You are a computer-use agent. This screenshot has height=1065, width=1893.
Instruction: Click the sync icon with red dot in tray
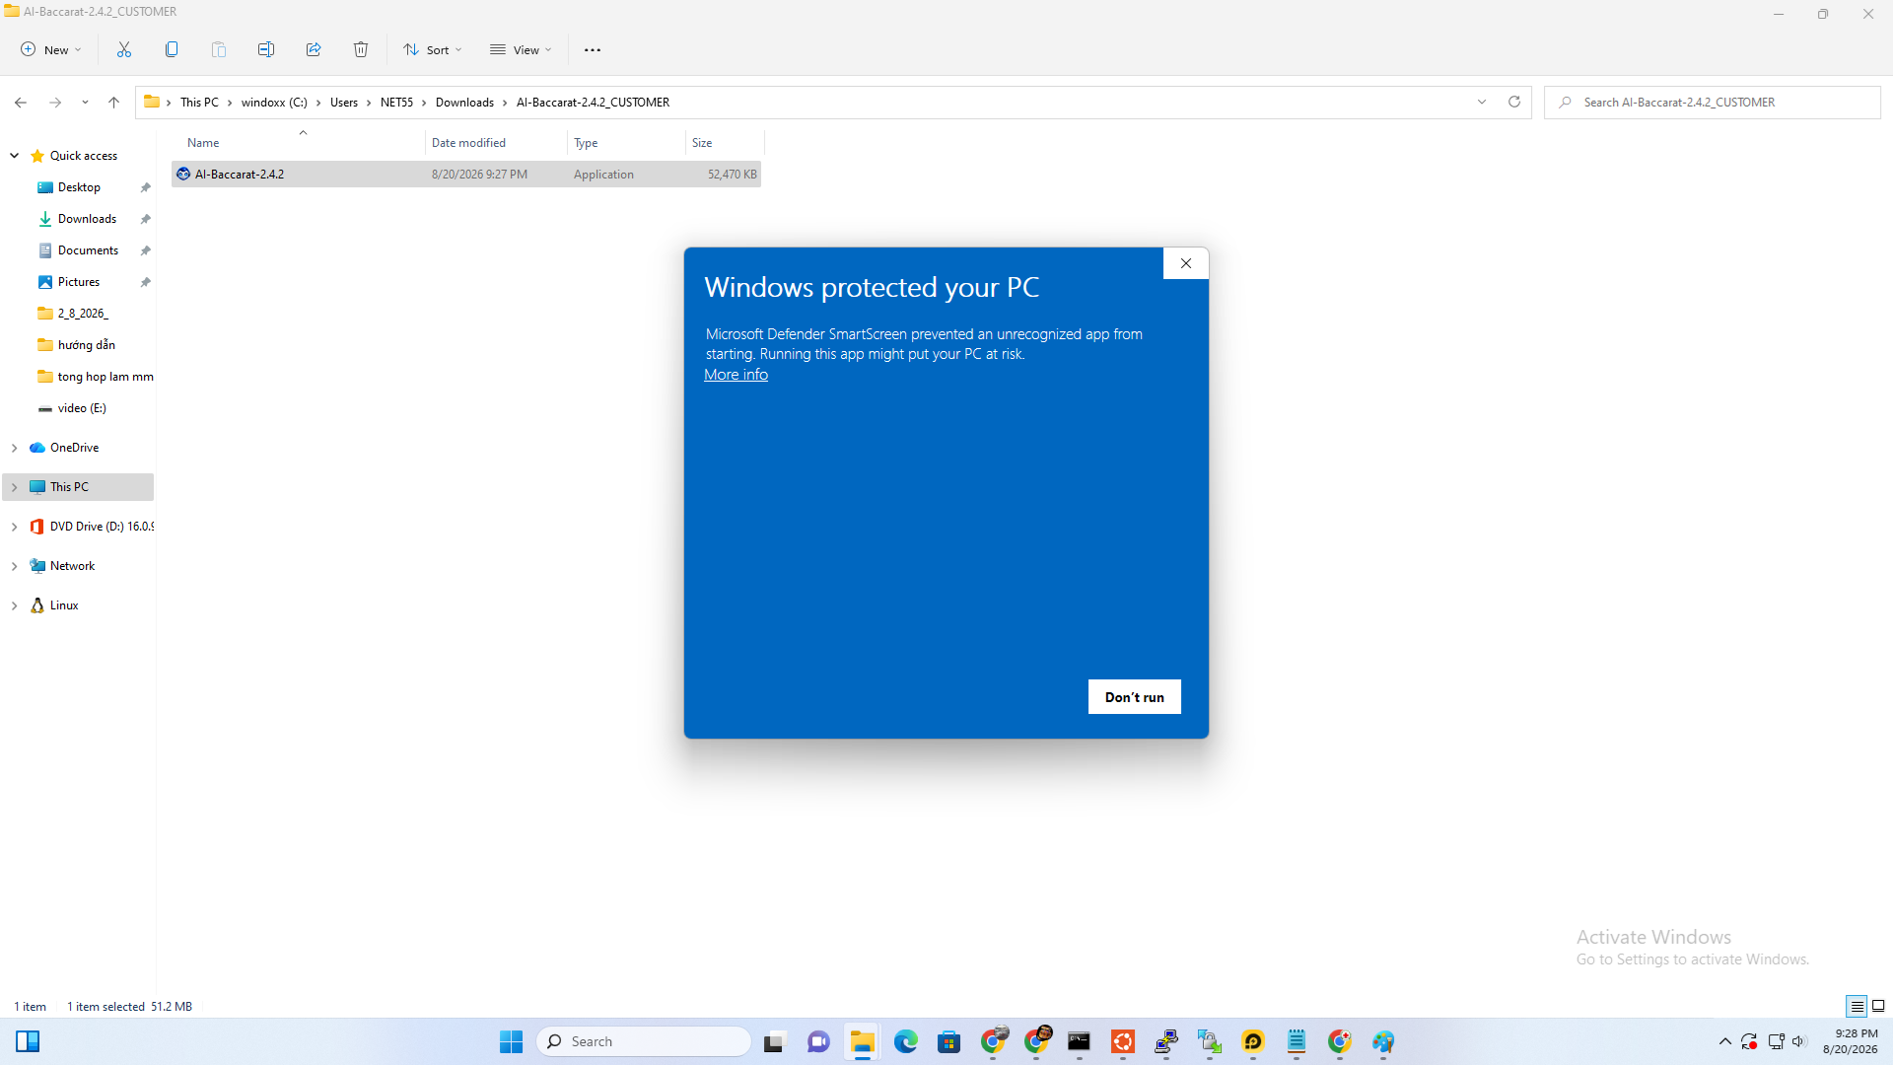(1750, 1041)
